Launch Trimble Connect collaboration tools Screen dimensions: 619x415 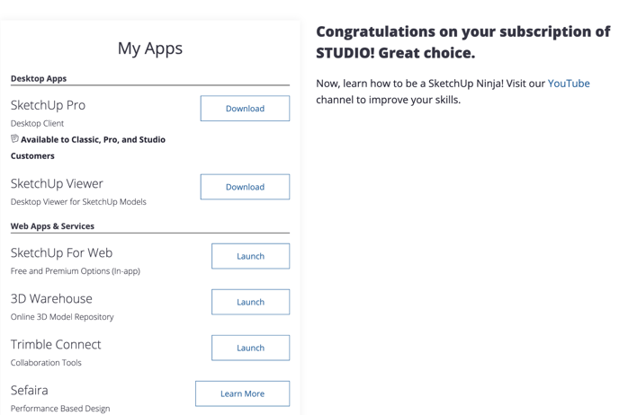tap(250, 348)
